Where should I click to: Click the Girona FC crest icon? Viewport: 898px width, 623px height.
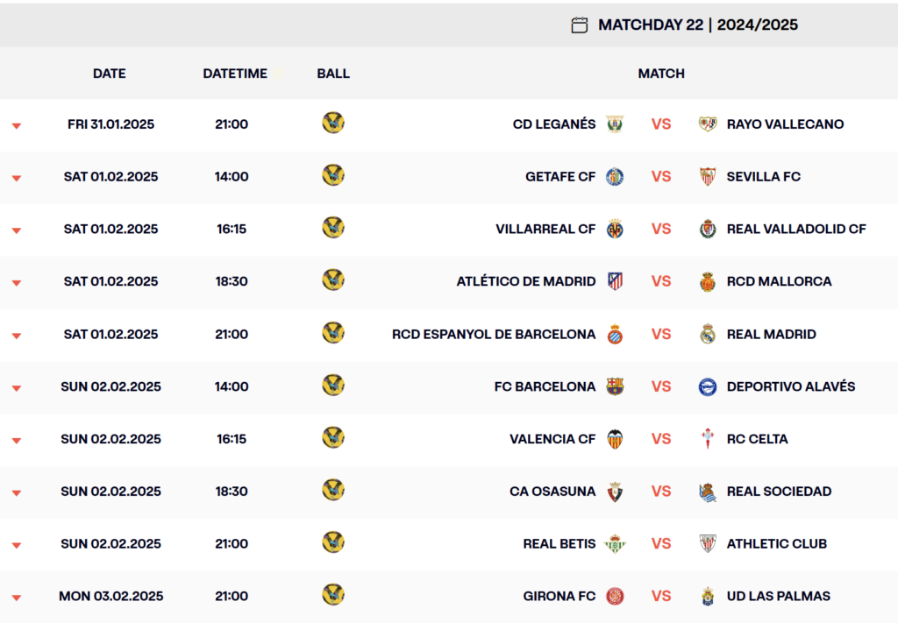coord(615,596)
